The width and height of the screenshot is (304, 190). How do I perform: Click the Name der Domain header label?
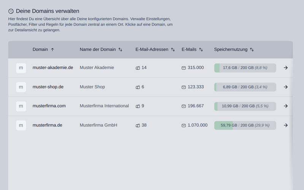point(98,49)
